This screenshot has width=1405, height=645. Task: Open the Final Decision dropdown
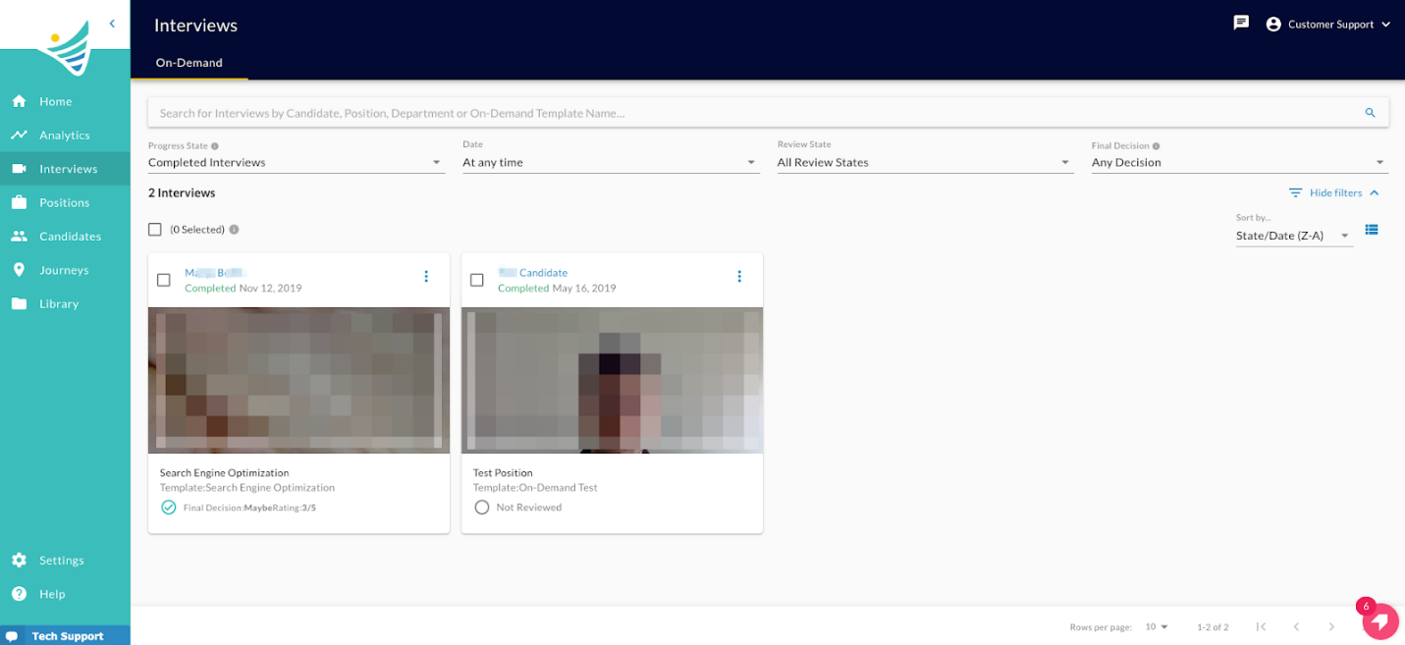(x=1240, y=162)
